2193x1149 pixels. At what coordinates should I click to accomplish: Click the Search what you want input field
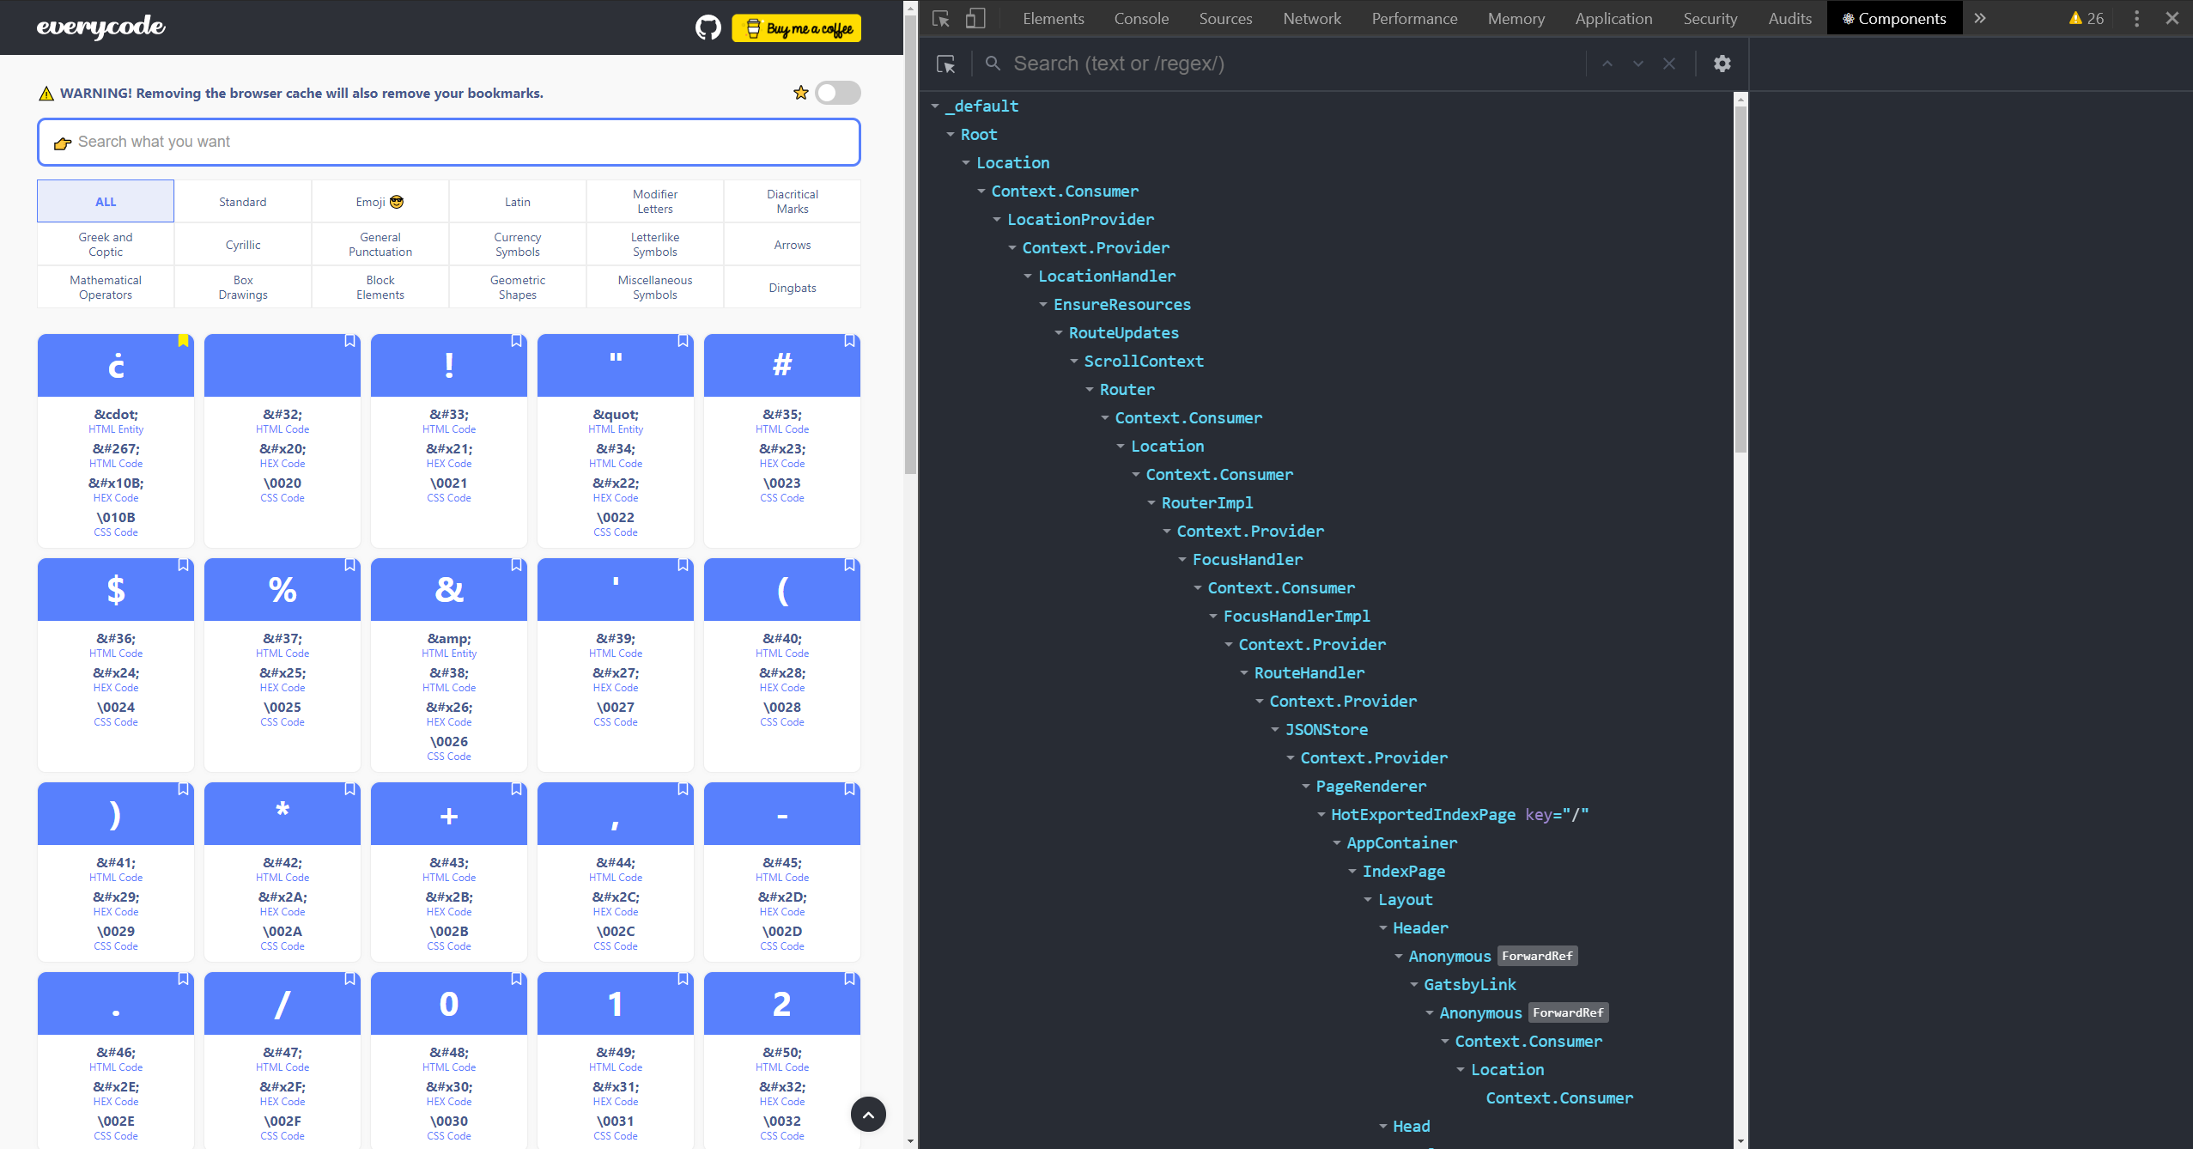(x=447, y=141)
